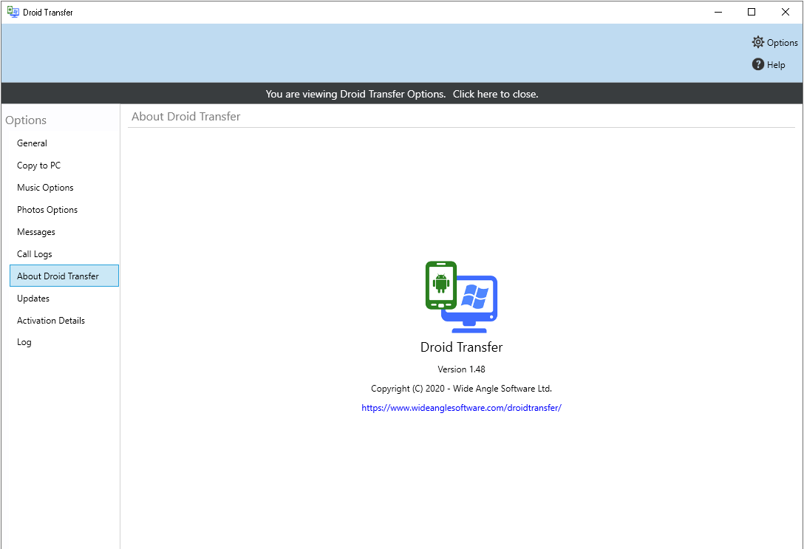Image resolution: width=804 pixels, height=549 pixels.
Task: Open Music Options settings
Action: pos(64,187)
